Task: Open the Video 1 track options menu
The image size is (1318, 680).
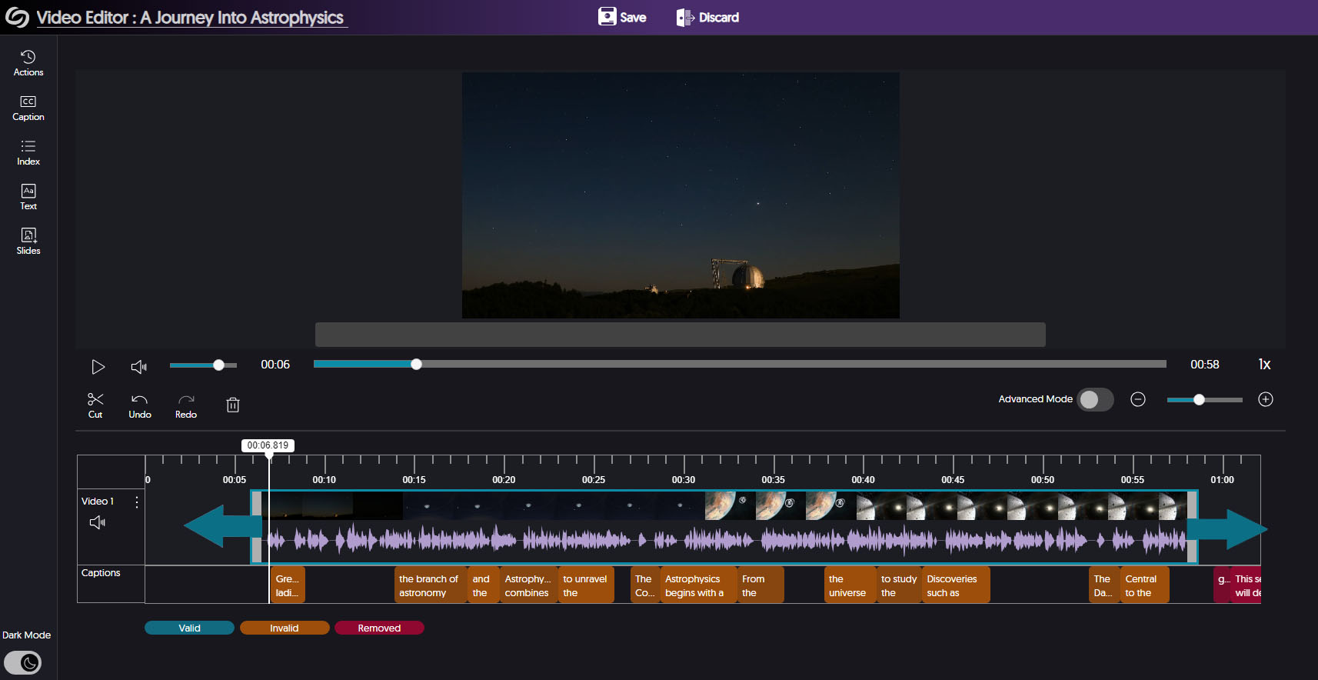Action: [x=137, y=502]
